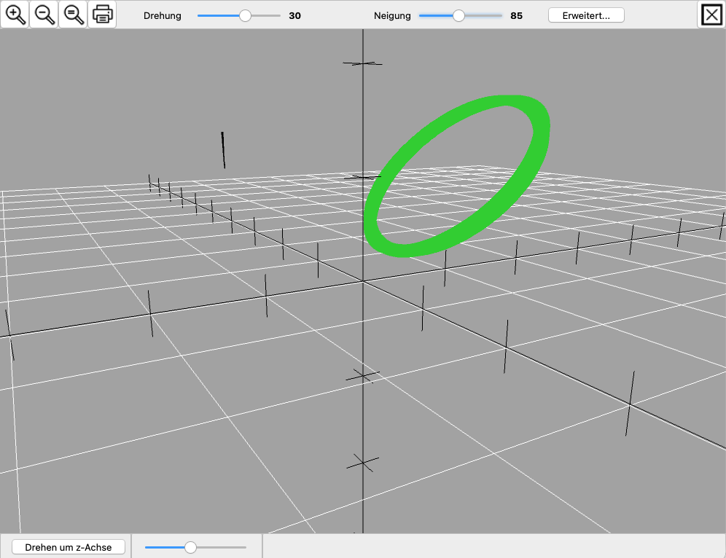Click the short thick black line segment
726x558 pixels.
[223, 150]
